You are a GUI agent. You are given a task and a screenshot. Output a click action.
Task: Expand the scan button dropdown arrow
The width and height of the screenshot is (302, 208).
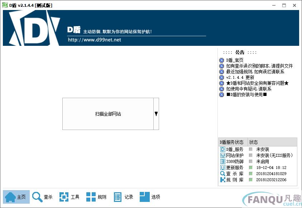click(x=156, y=114)
